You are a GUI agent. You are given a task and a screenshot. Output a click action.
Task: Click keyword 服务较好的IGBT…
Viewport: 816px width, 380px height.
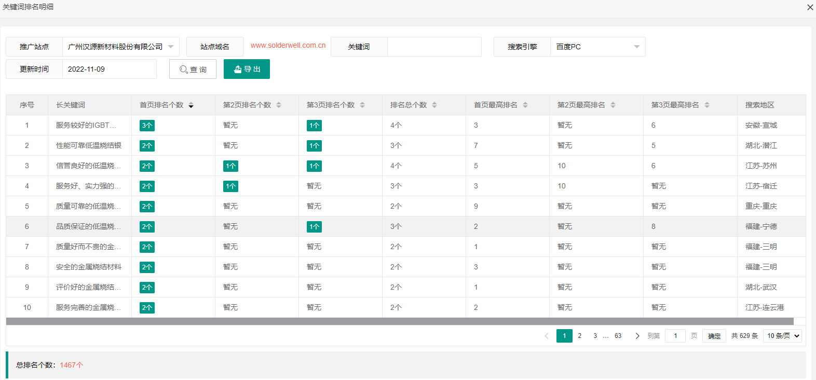[x=86, y=125]
